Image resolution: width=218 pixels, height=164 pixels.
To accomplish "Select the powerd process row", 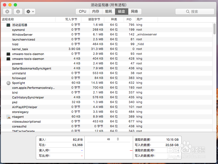I will (107, 64).
